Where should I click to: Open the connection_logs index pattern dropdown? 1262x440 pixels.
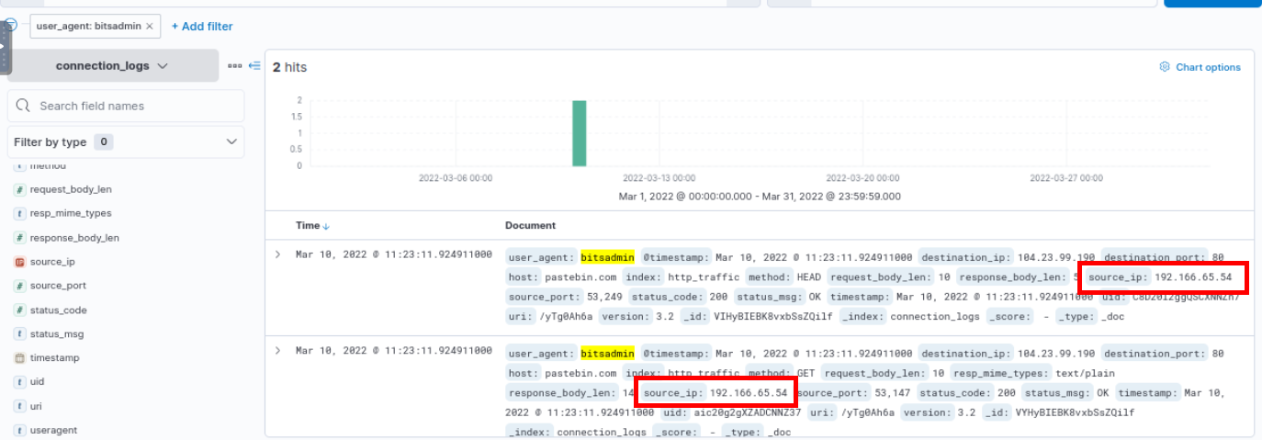[x=112, y=66]
